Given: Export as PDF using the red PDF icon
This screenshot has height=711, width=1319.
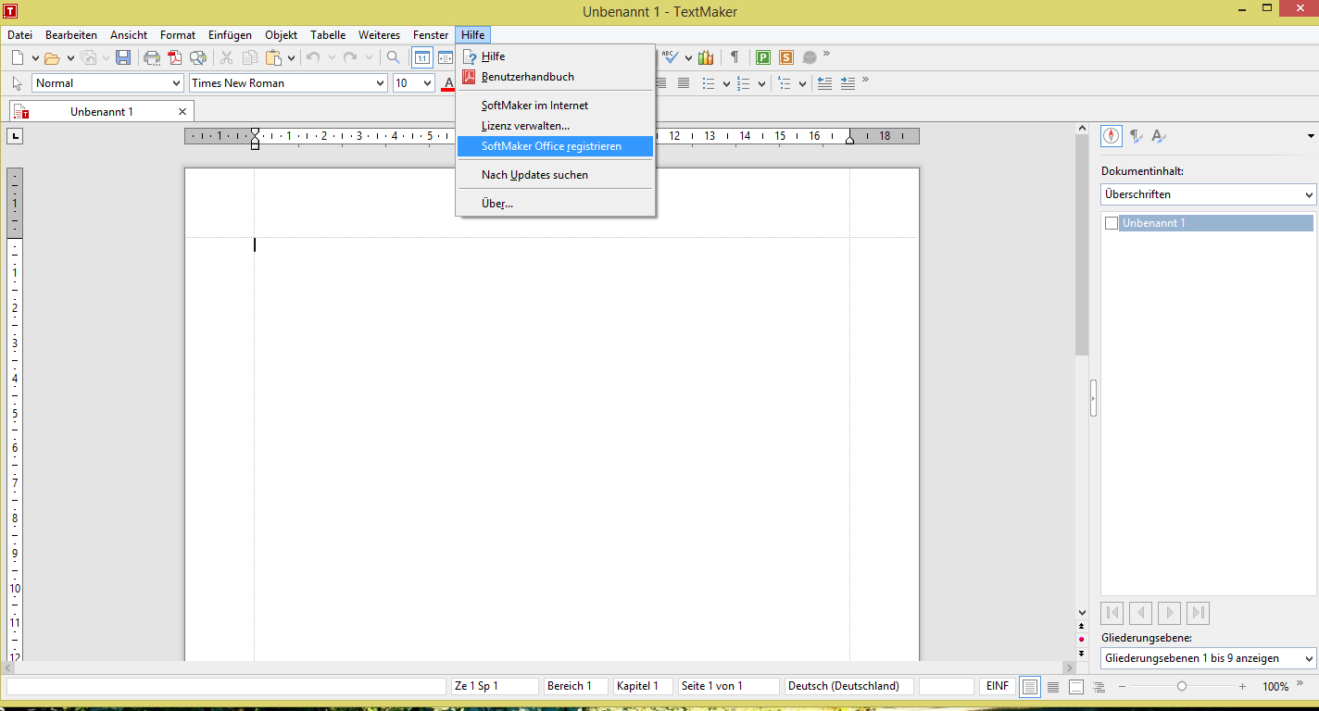Looking at the screenshot, I should coord(174,57).
